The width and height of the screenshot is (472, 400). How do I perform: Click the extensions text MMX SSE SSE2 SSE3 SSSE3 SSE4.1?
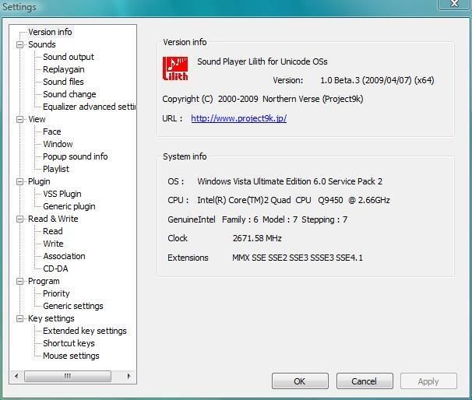(298, 258)
